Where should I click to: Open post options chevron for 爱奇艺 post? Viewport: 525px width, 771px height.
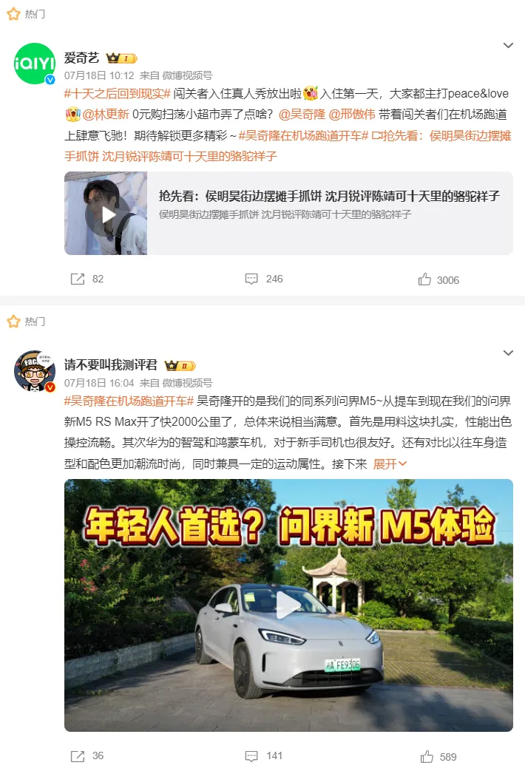click(508, 45)
